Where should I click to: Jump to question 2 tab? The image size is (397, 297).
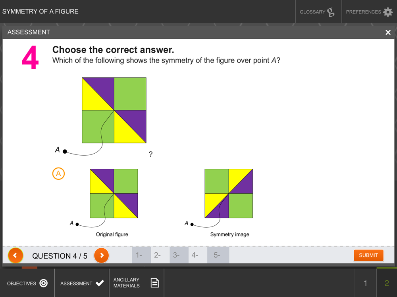pos(160,255)
